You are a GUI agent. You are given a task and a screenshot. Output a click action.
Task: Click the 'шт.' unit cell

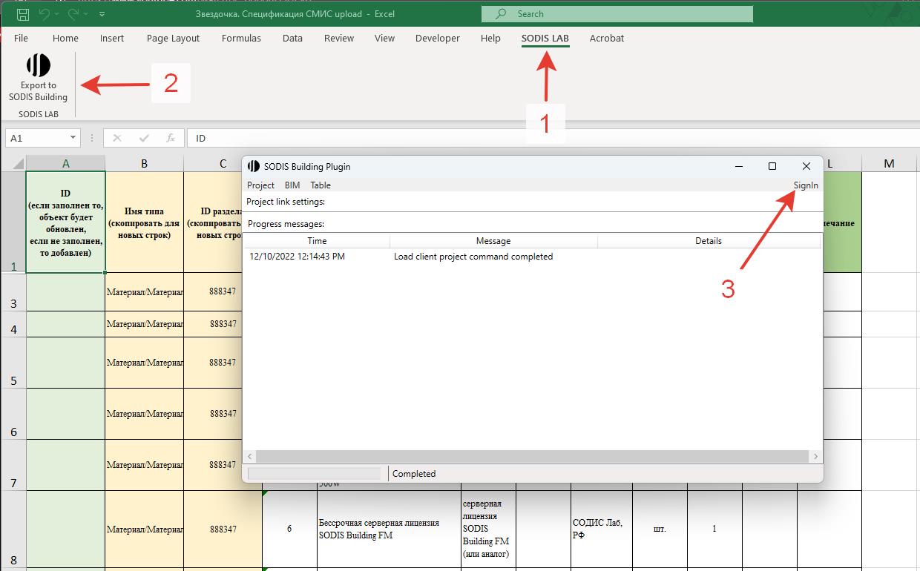[x=660, y=529]
